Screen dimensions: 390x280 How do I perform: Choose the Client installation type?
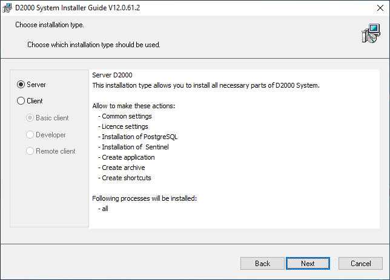[x=21, y=101]
